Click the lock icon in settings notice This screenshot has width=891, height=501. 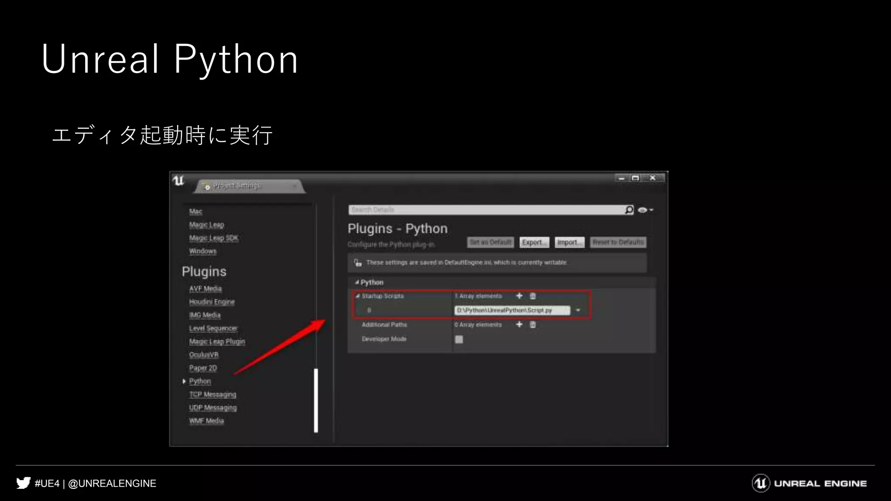358,263
